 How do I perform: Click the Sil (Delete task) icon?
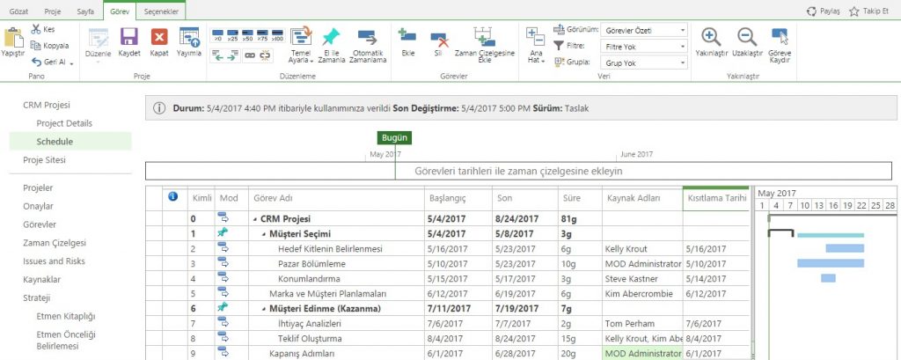coord(438,39)
